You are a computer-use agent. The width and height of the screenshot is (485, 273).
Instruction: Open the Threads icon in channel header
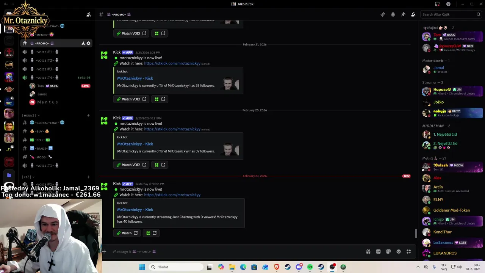(x=383, y=14)
